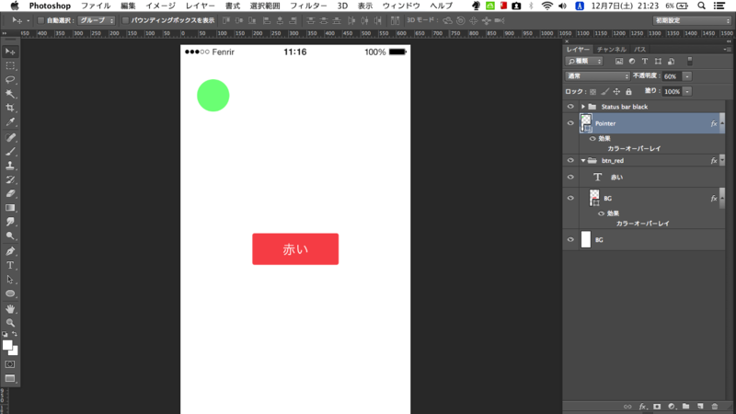Create new adjustment layer
Image resolution: width=736 pixels, height=414 pixels.
(672, 407)
